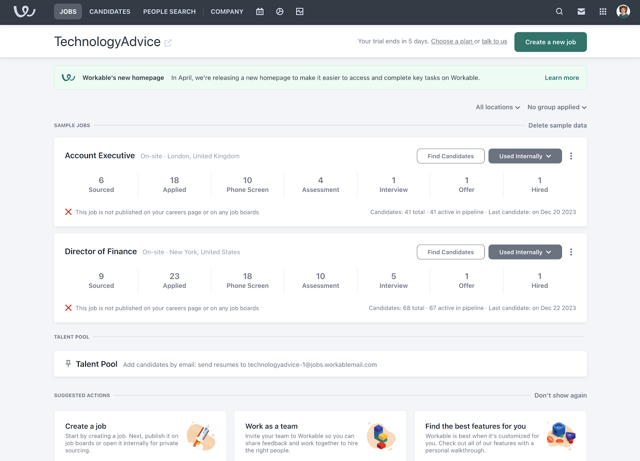The height and width of the screenshot is (461, 640).
Task: Open the inbox envelope icon
Action: pyautogui.click(x=581, y=12)
